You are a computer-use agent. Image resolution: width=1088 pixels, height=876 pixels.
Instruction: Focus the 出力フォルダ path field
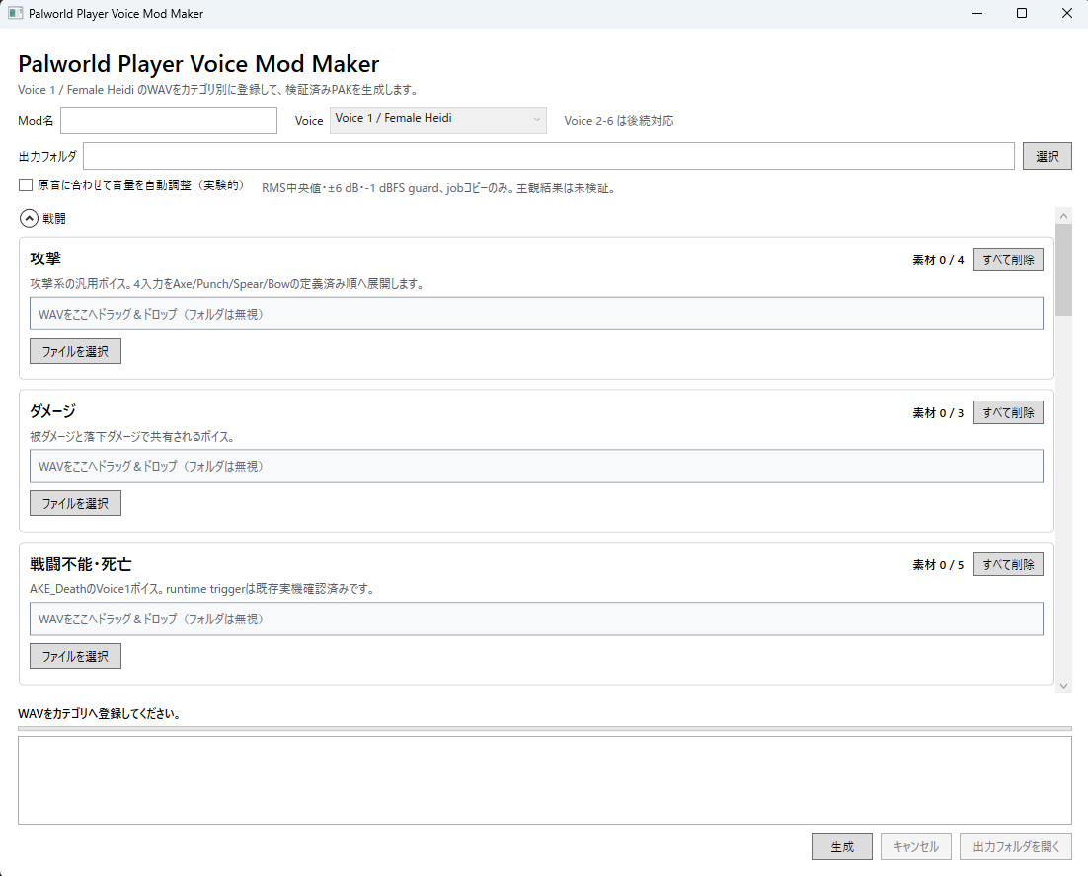(x=549, y=156)
